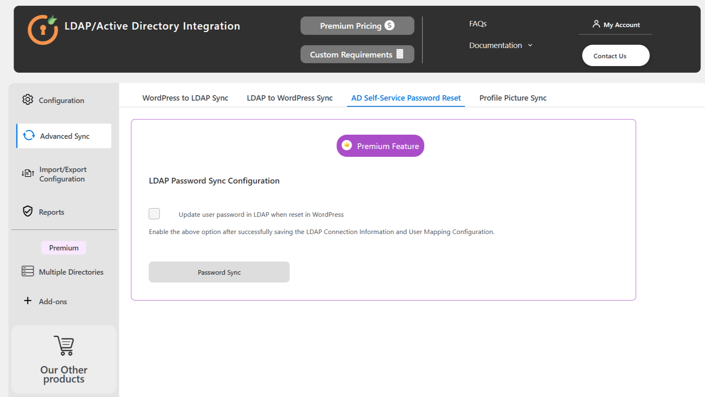Enable Update user password in LDAP checkbox
The height and width of the screenshot is (397, 705).
coord(154,214)
